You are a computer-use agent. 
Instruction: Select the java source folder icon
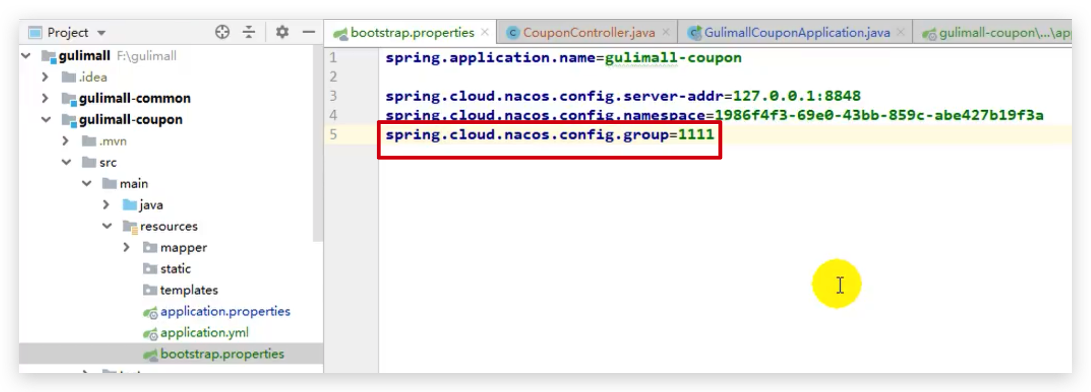130,205
